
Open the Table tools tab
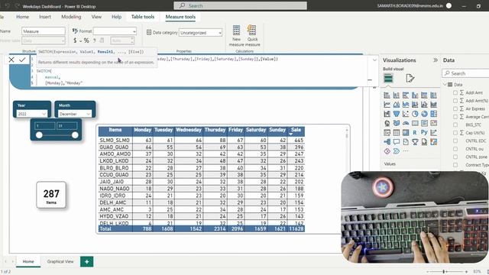(143, 17)
